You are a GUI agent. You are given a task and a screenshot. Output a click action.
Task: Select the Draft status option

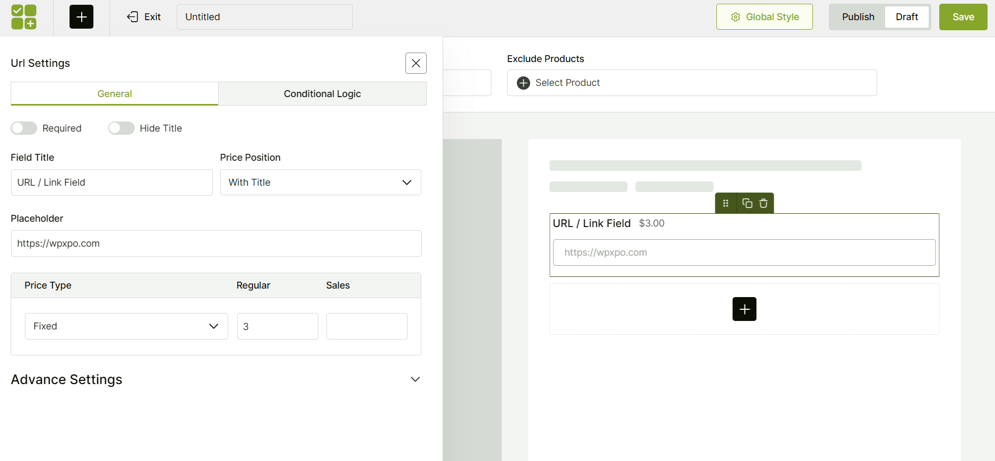tap(907, 17)
